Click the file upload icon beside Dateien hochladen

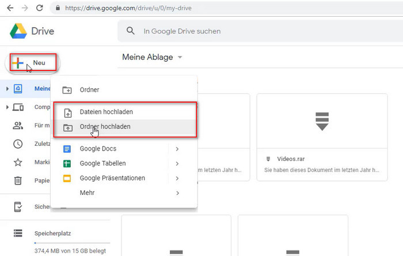click(x=68, y=112)
